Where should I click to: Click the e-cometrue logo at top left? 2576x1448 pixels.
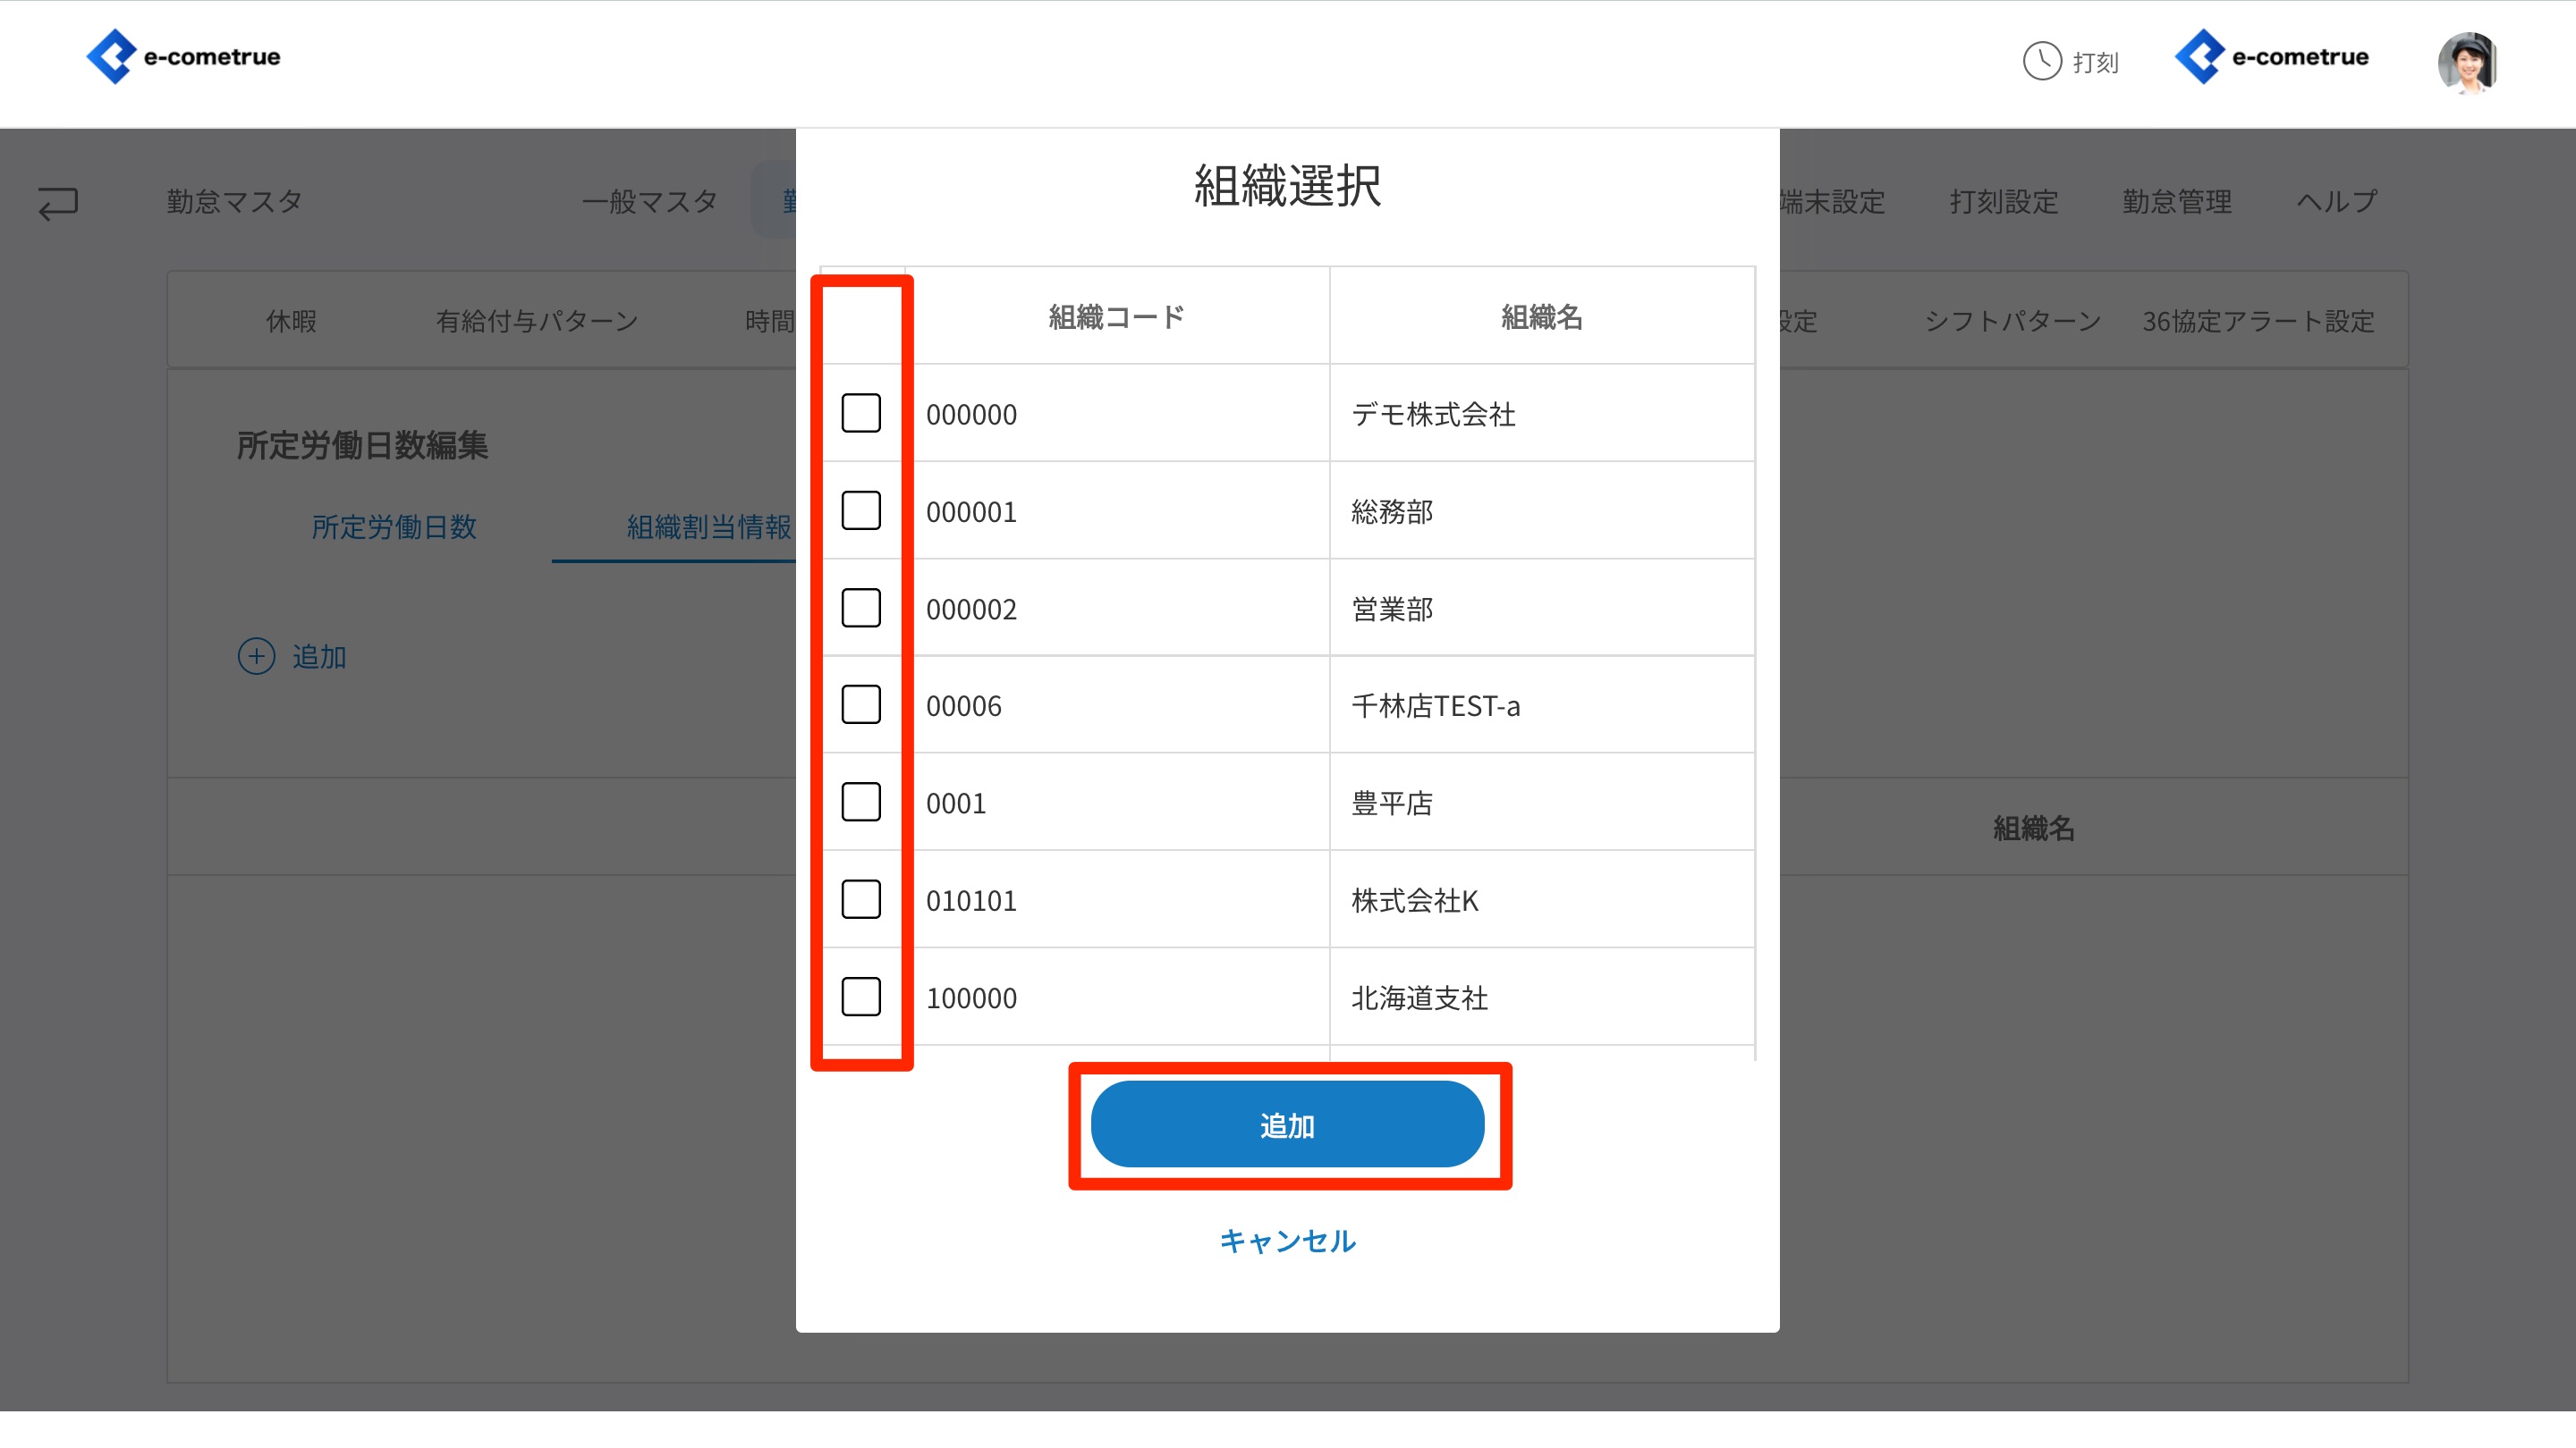pyautogui.click(x=183, y=57)
